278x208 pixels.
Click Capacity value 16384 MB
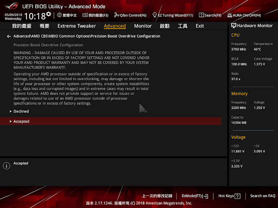238,123
